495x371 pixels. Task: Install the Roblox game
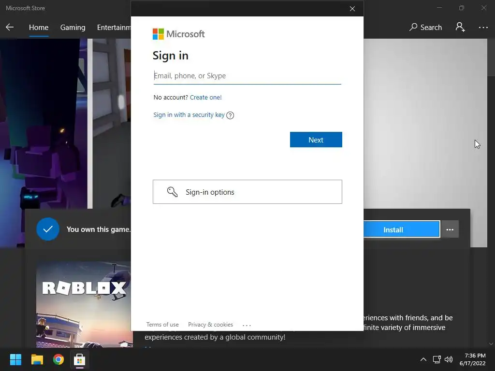tap(402, 229)
